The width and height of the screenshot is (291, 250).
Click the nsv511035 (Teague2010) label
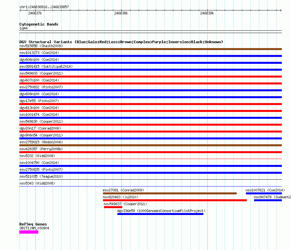pos(41,176)
